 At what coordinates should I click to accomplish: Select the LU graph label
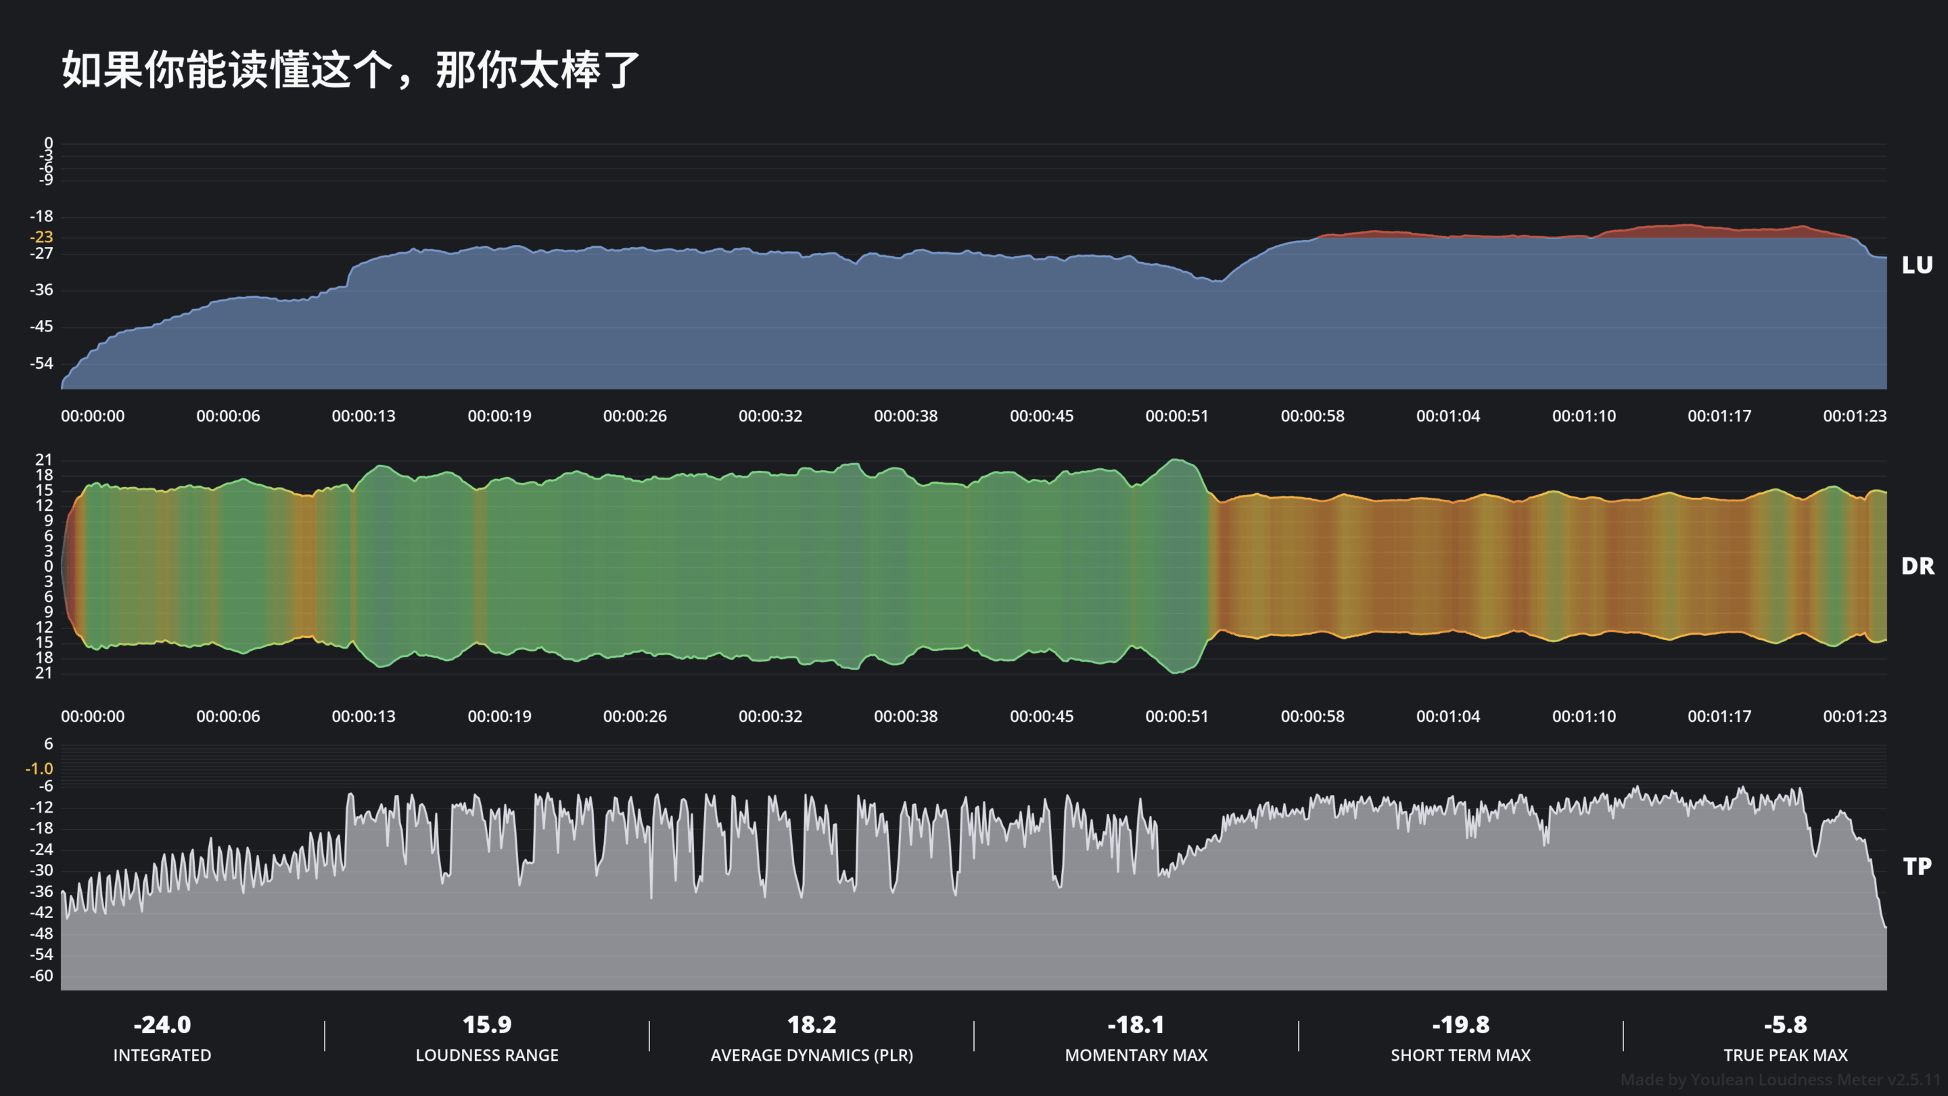coord(1917,265)
